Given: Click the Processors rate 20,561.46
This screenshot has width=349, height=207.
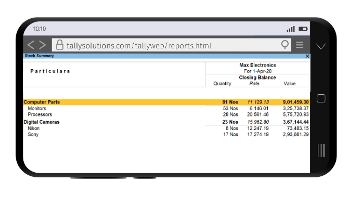Looking at the screenshot, I should pos(258,114).
